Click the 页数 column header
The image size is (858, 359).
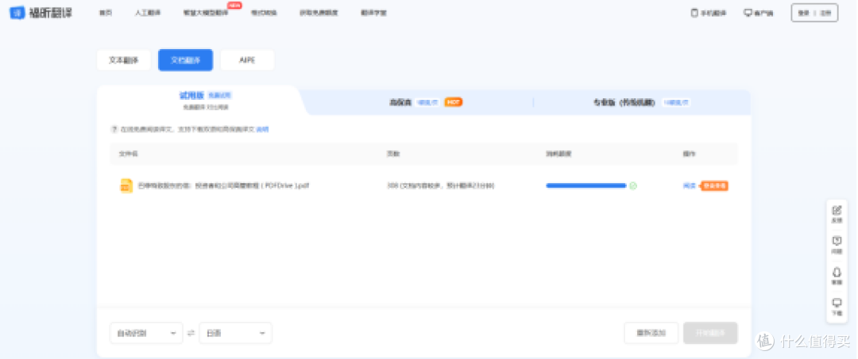pyautogui.click(x=393, y=154)
